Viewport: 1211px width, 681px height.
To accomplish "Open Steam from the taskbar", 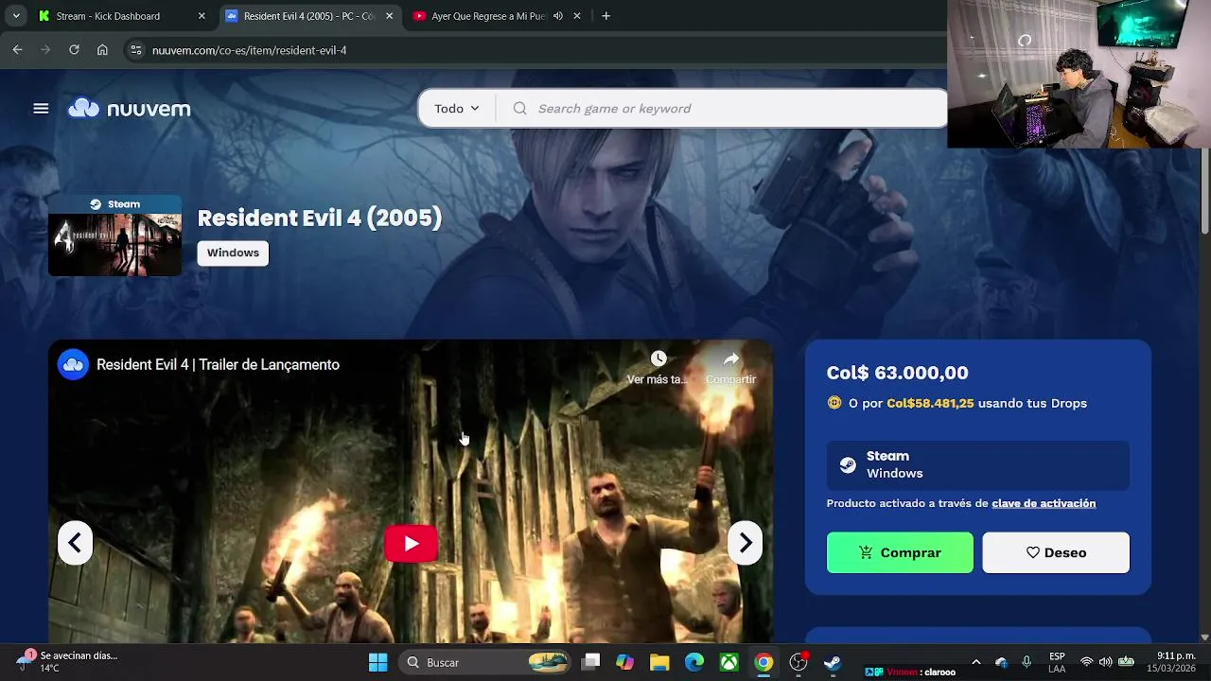I will point(833,662).
